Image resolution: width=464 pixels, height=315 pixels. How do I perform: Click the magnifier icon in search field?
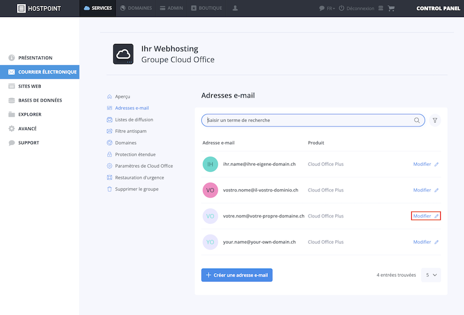tap(416, 120)
